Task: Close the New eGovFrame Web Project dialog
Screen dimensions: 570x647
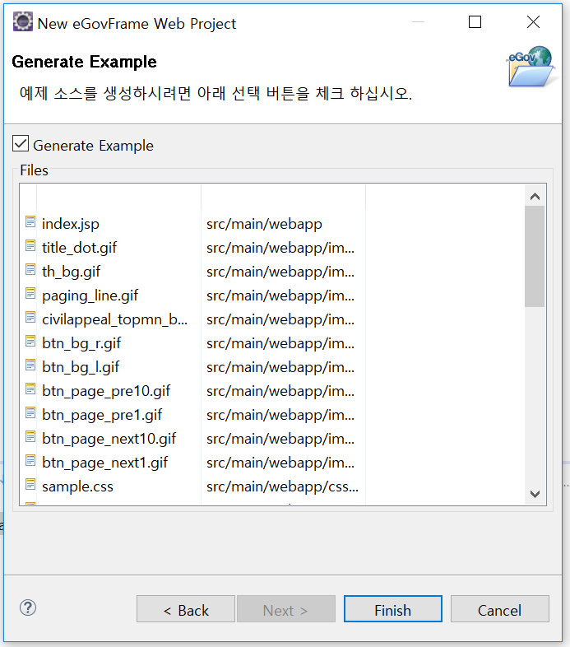Action: 533,22
